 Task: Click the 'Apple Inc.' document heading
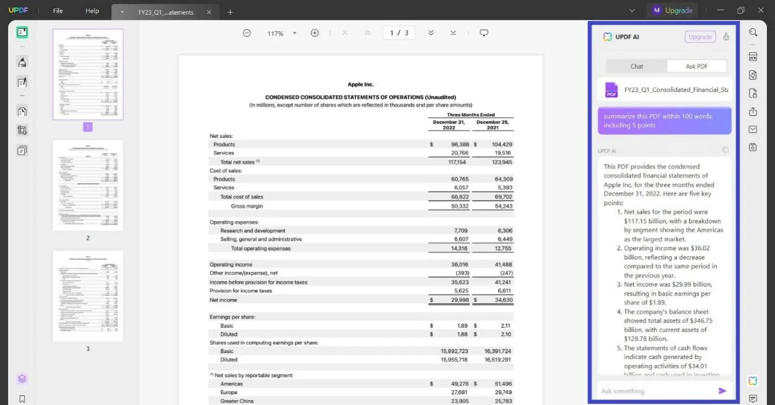point(360,84)
